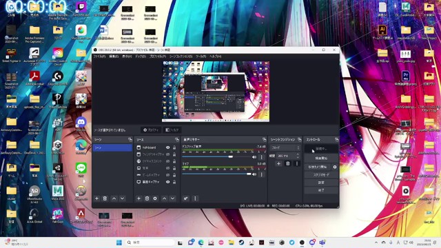Open the ツール(T) menu

(x=201, y=56)
